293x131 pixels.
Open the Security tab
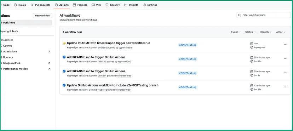[113, 5]
